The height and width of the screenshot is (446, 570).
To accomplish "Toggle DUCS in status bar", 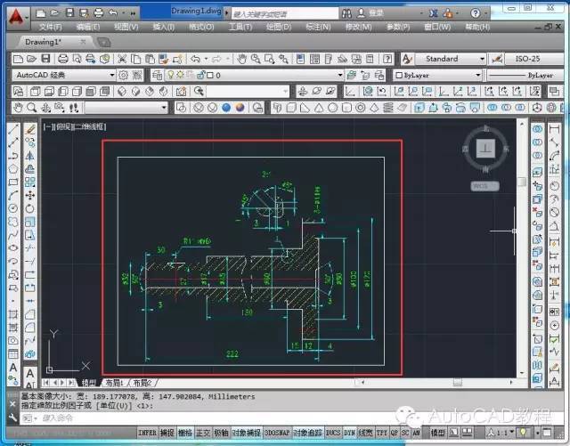I will tap(333, 433).
